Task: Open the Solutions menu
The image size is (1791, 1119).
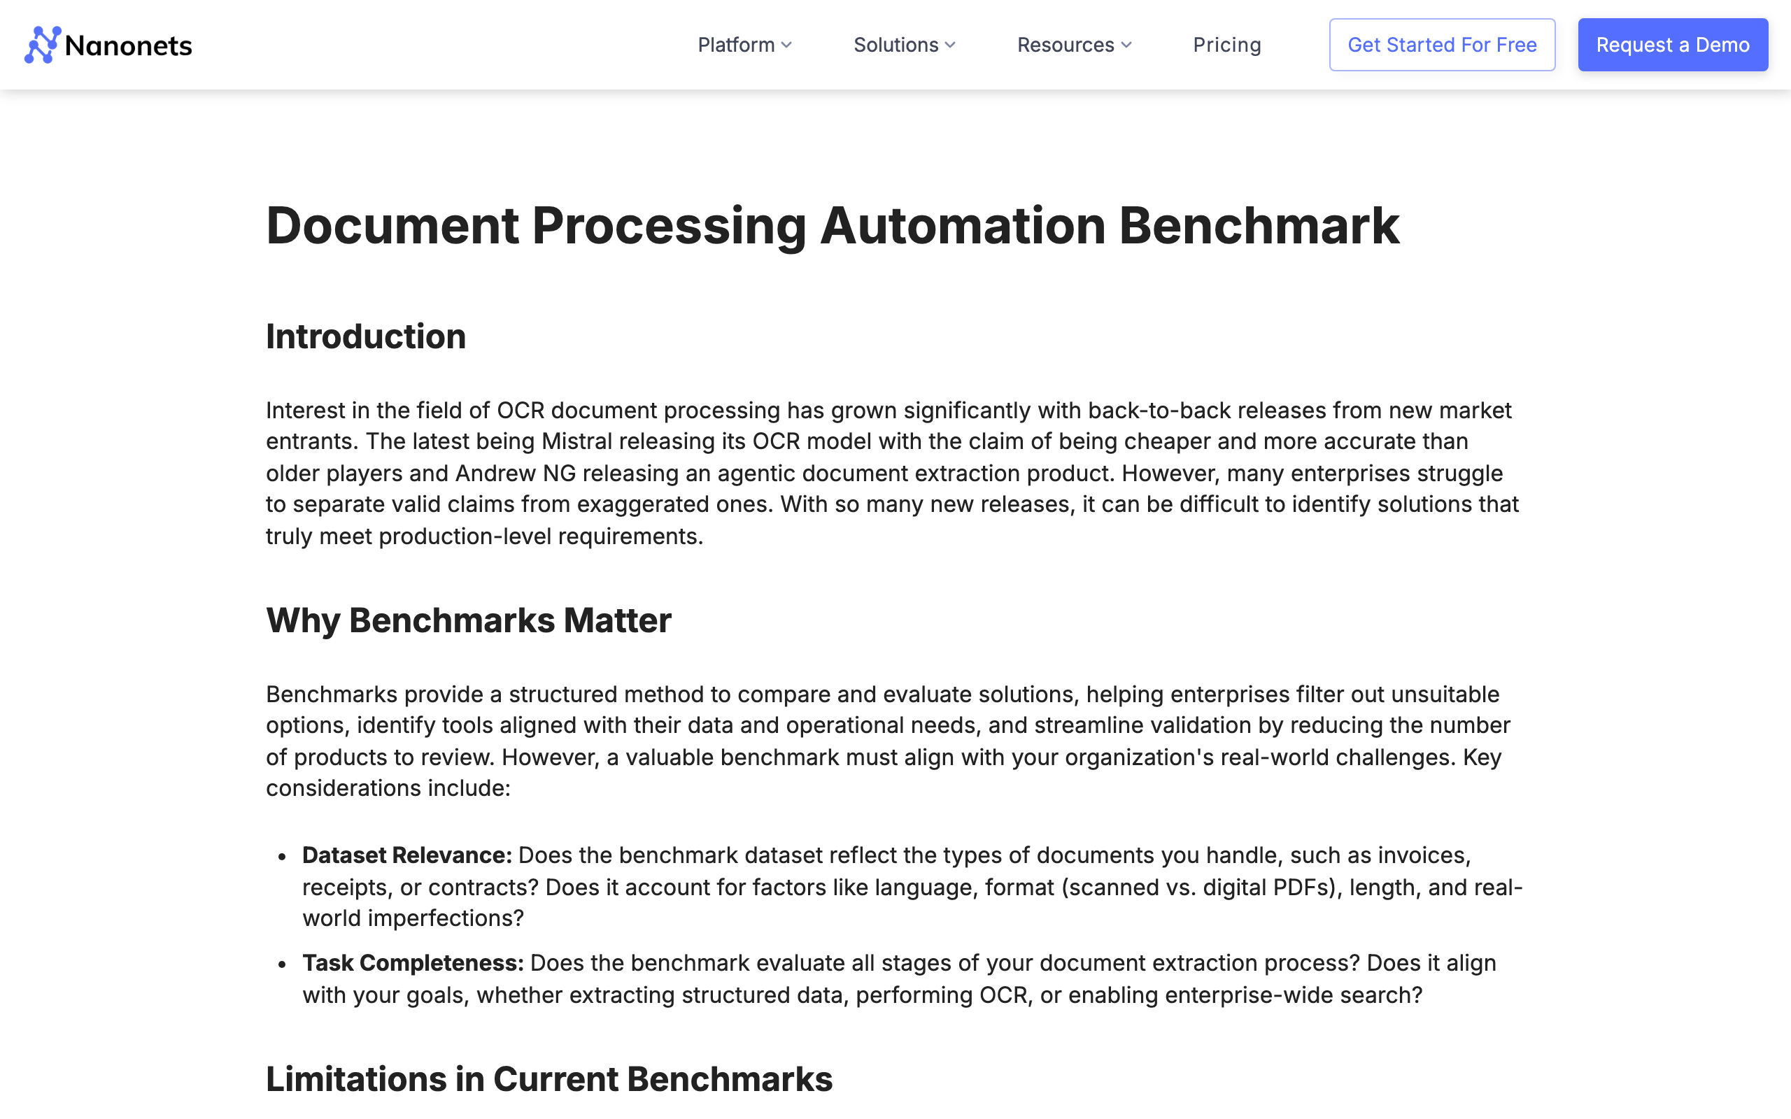Action: tap(895, 45)
